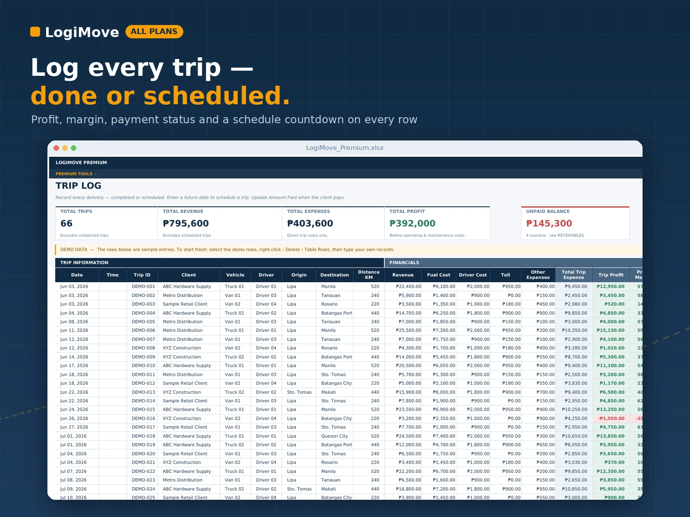Click the ALL PLANS badge

(154, 31)
